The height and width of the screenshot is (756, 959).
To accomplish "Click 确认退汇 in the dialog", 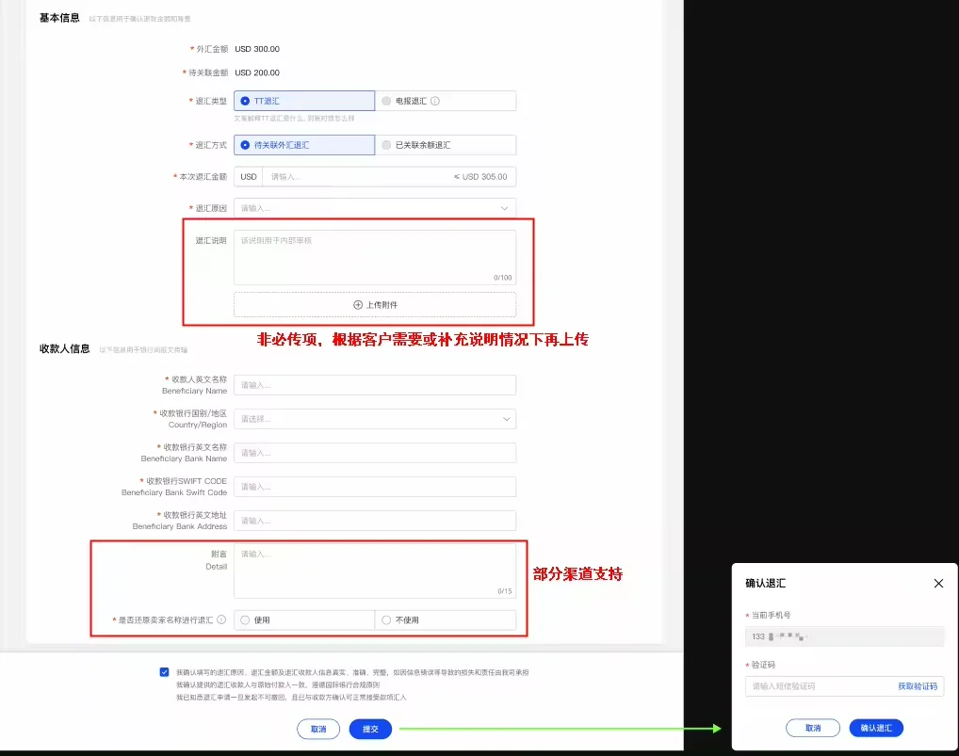I will [x=875, y=728].
